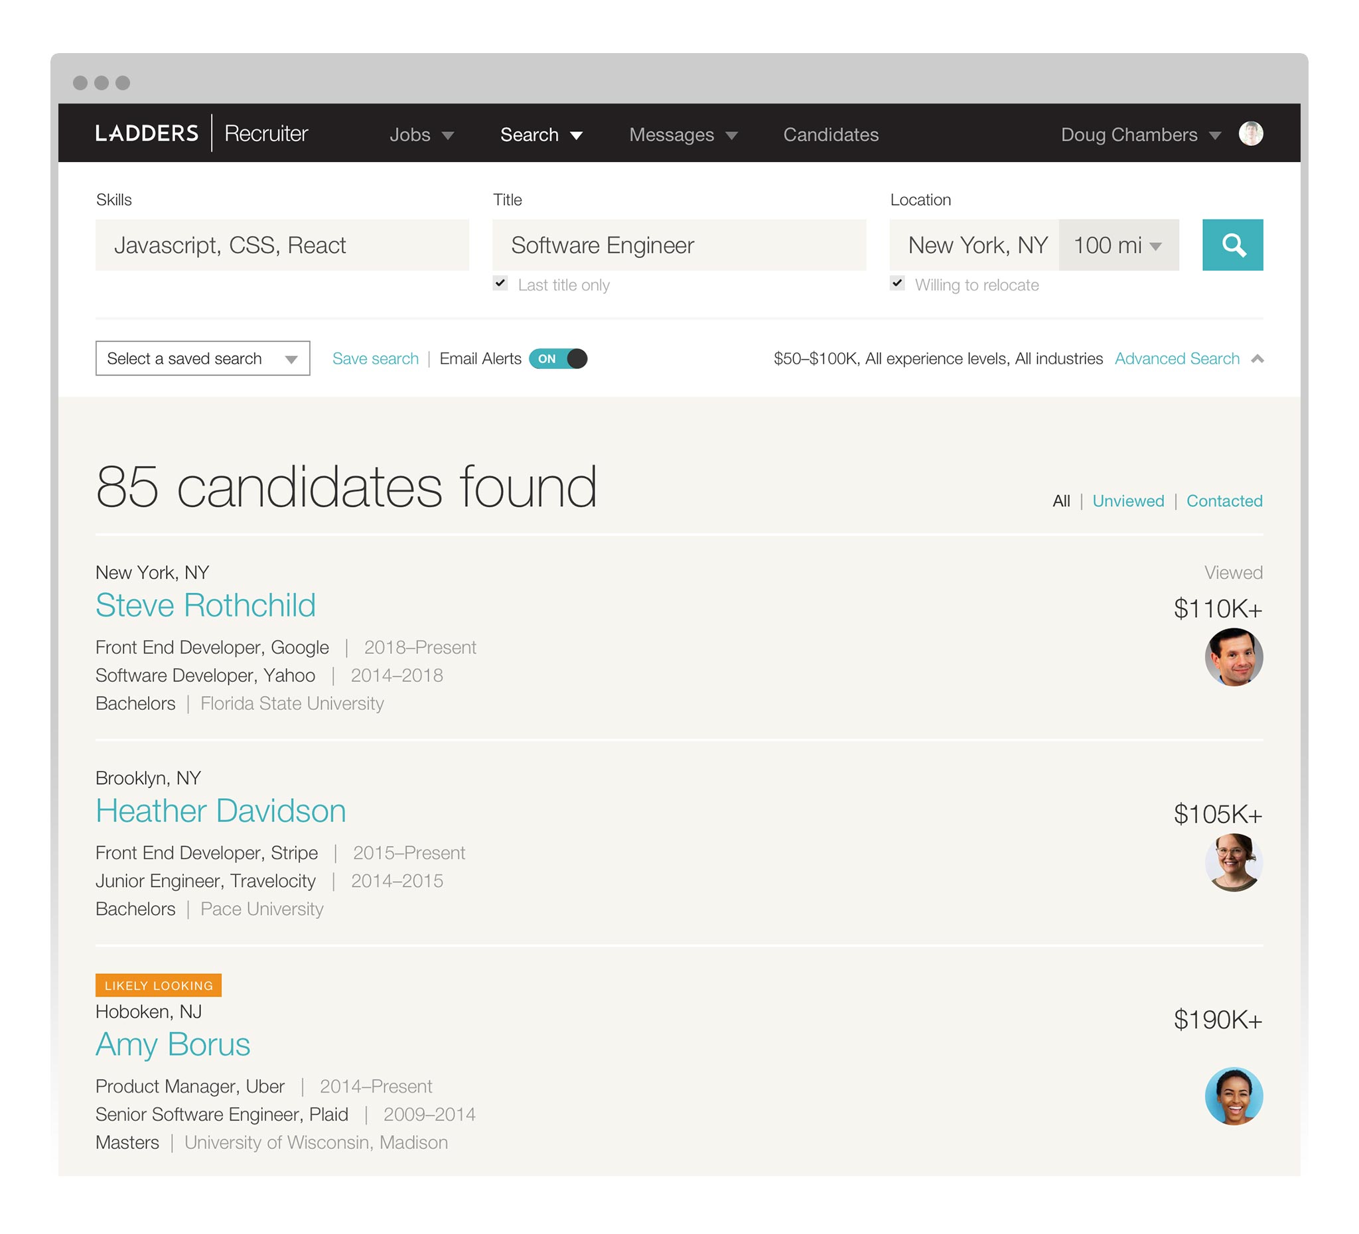Click Doug Chambers profile avatar in navbar
Viewport: 1359px width, 1234px height.
coord(1250,133)
